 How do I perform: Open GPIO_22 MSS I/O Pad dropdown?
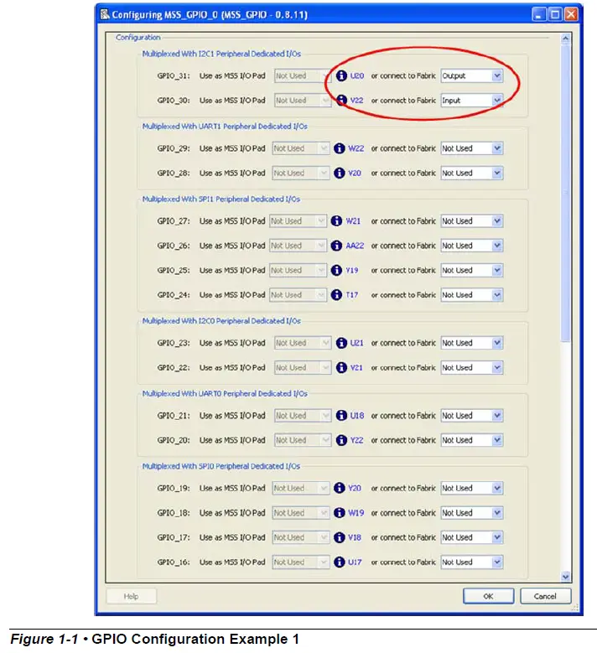pyautogui.click(x=303, y=367)
